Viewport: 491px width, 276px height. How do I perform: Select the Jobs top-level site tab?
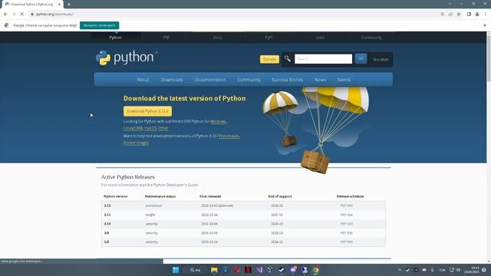pos(320,38)
